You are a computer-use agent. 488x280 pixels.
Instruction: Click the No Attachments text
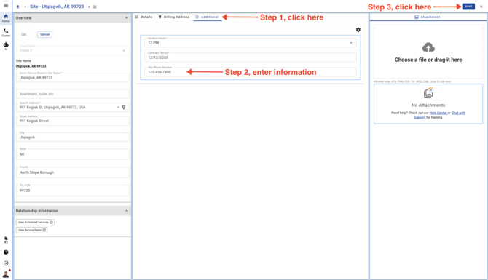[428, 105]
